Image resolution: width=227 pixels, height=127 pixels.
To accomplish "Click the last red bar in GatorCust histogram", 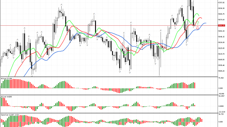I will pos(201,120).
